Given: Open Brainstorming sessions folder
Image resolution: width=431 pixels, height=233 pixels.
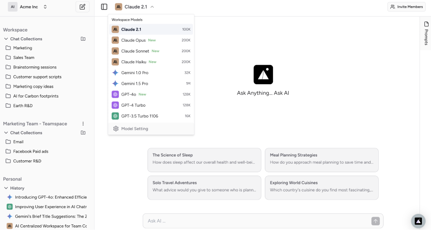Looking at the screenshot, I should (x=34, y=67).
